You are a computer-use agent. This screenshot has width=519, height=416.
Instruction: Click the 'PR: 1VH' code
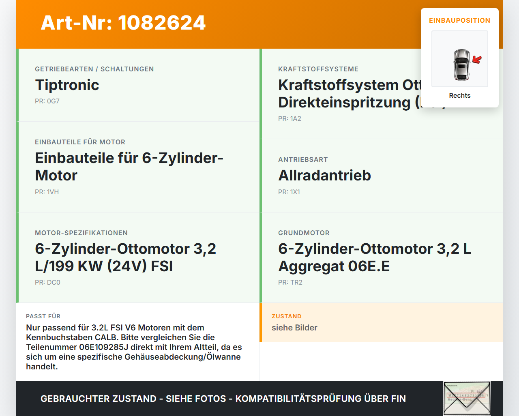pos(47,192)
